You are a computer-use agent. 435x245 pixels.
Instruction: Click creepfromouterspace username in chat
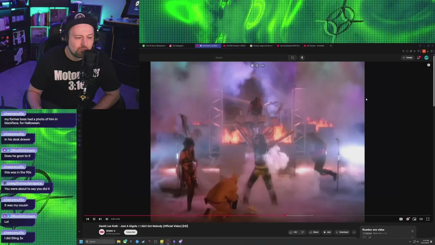click(x=25, y=183)
